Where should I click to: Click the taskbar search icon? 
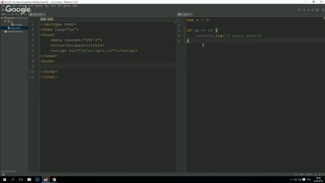tap(13, 179)
